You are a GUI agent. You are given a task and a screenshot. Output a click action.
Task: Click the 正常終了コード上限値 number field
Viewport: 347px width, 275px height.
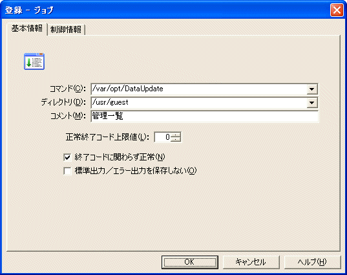point(163,137)
